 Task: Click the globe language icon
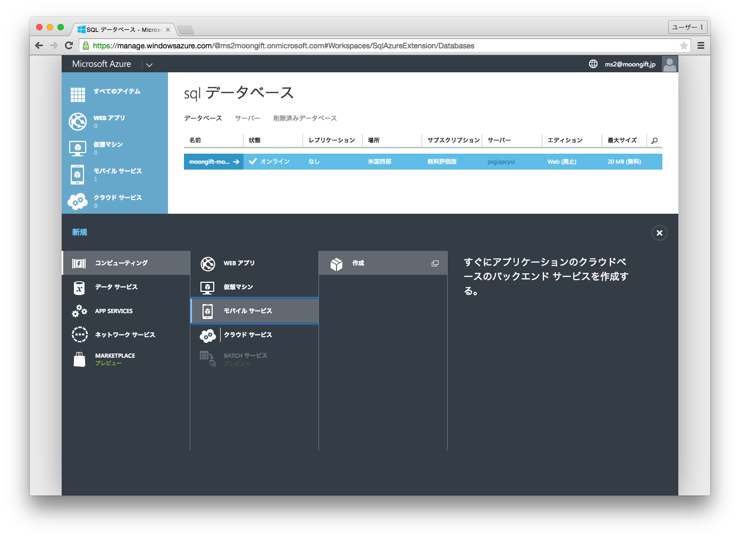(593, 64)
